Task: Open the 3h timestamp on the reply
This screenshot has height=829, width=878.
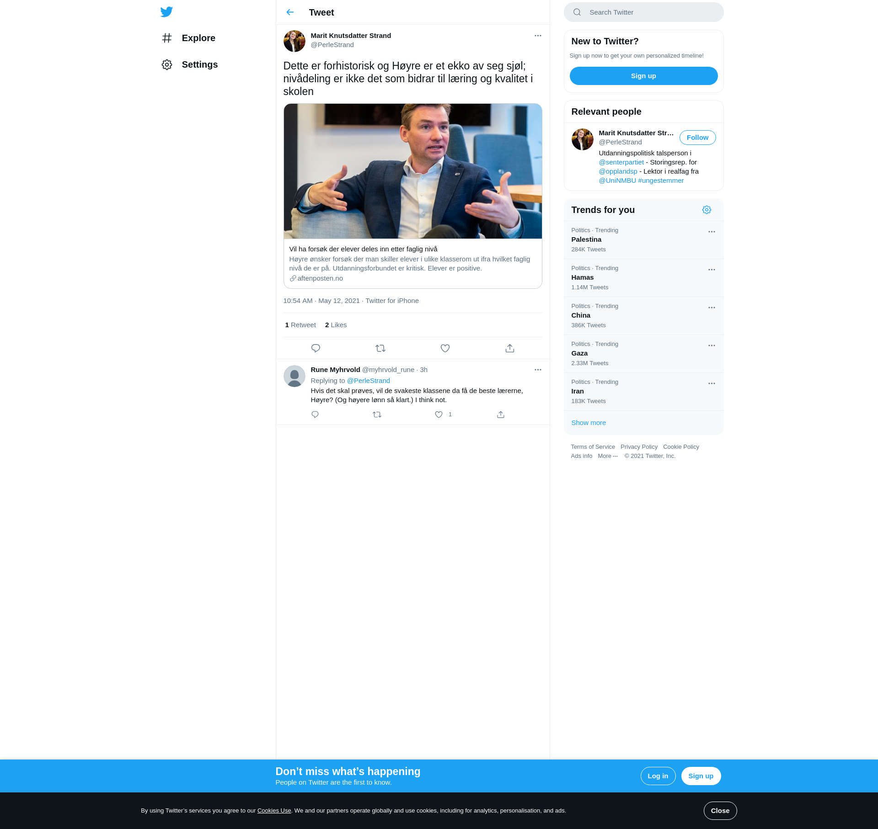Action: (424, 370)
